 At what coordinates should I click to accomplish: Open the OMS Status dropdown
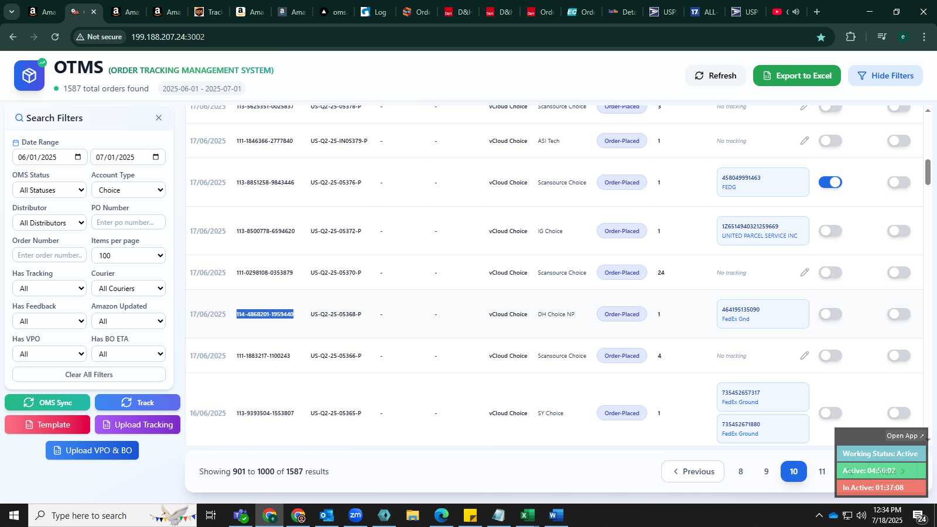[49, 190]
